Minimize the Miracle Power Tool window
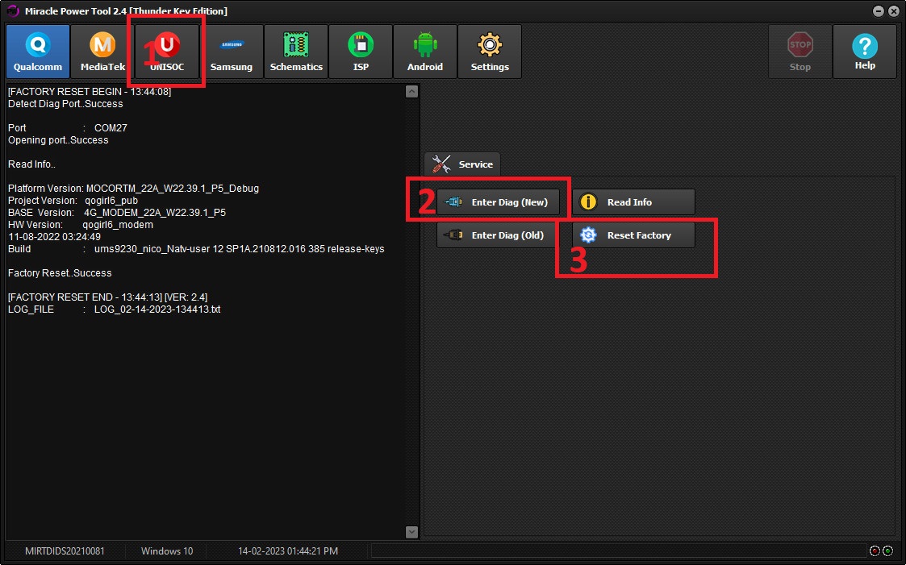Screen dimensions: 906x565 tap(879, 11)
